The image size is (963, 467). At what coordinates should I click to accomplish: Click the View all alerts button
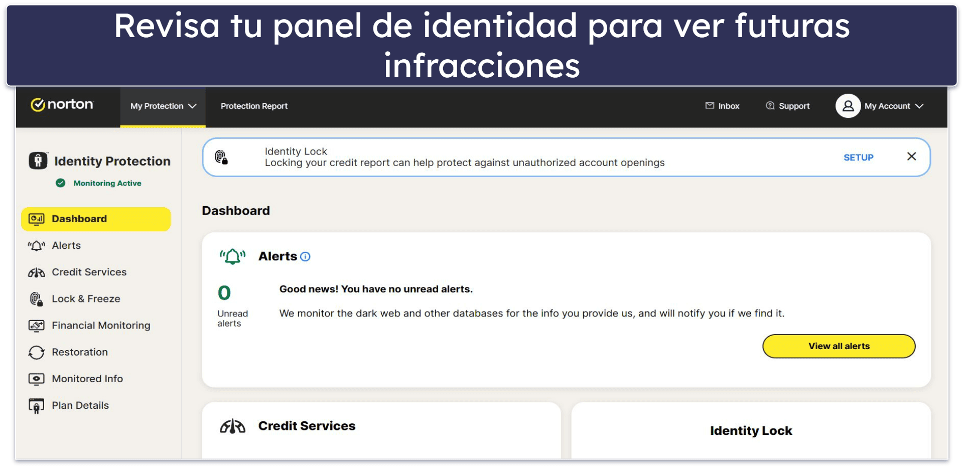[x=839, y=346]
